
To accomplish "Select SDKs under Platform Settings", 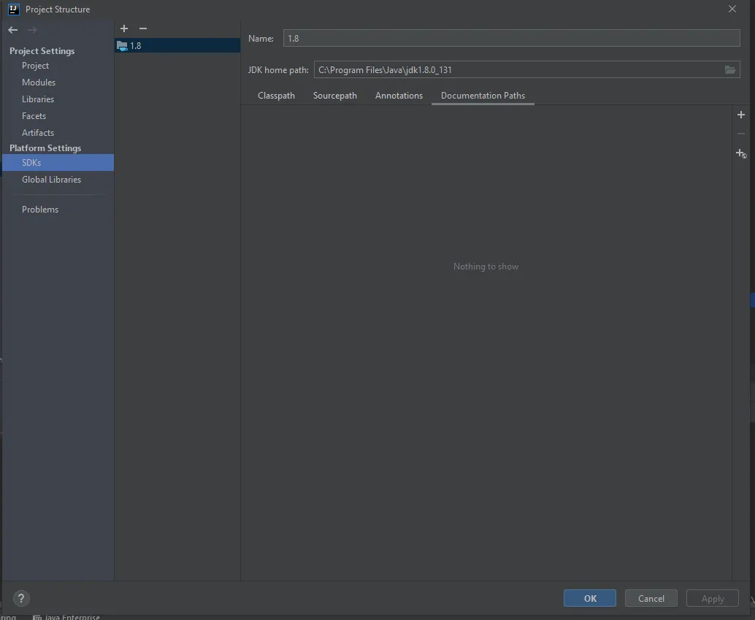I will [58, 163].
